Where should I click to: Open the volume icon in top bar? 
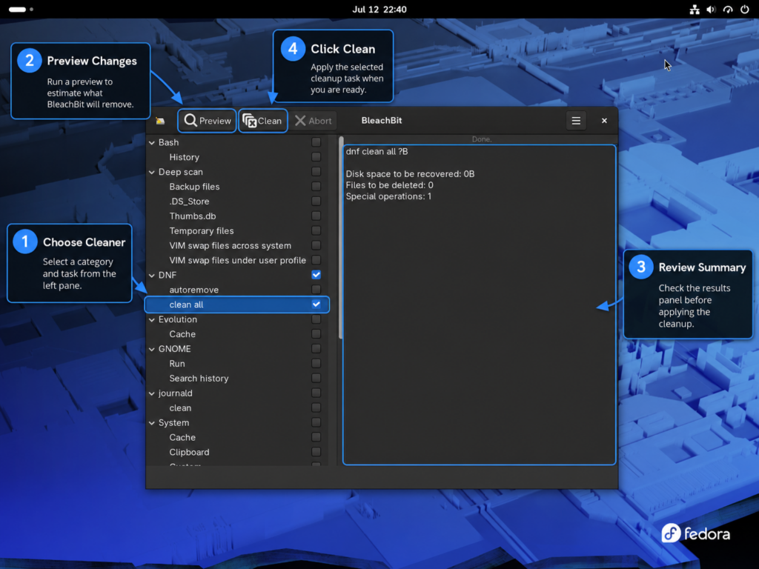point(711,9)
